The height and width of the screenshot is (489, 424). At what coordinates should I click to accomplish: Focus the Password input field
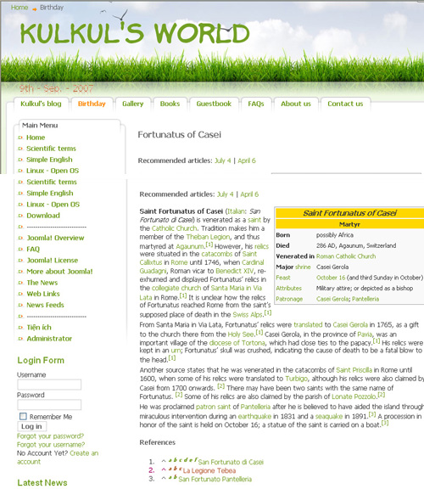[x=49, y=405]
